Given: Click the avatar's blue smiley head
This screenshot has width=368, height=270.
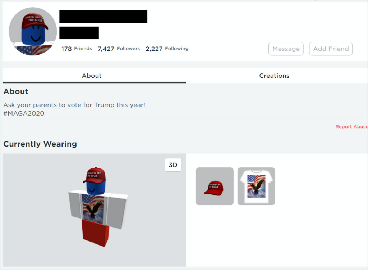Looking at the screenshot, I should 96,188.
